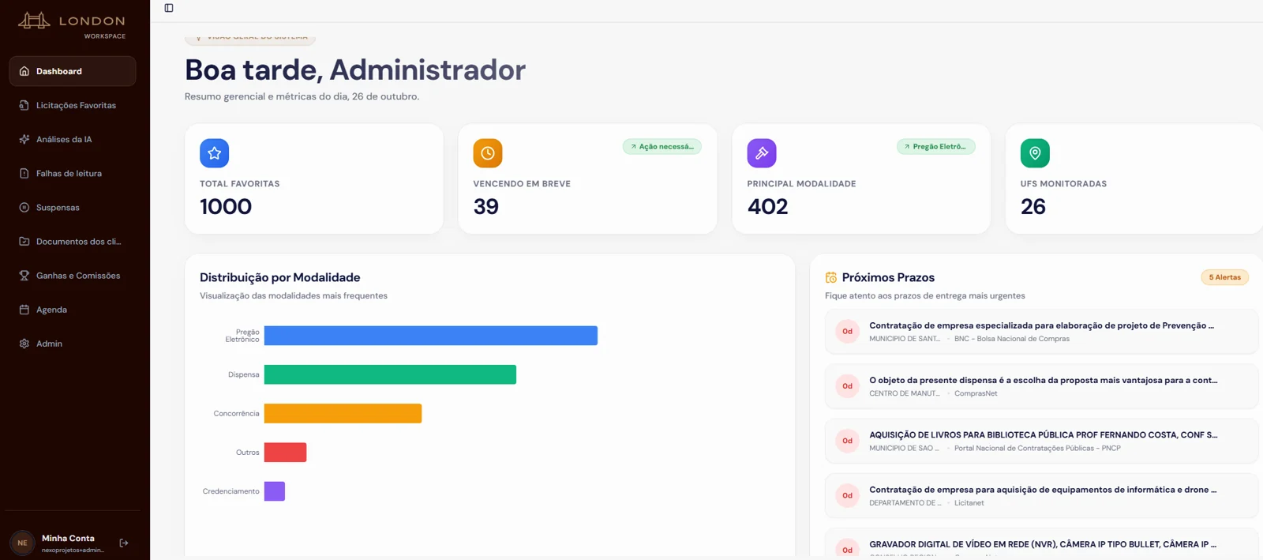
Task: Click the Licitanet source label
Action: 969,503
